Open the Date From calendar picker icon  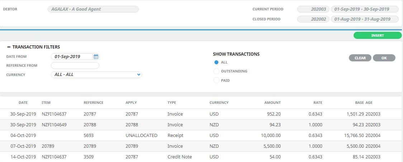[96, 57]
